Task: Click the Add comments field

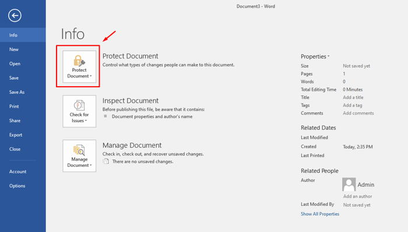Action: point(358,113)
